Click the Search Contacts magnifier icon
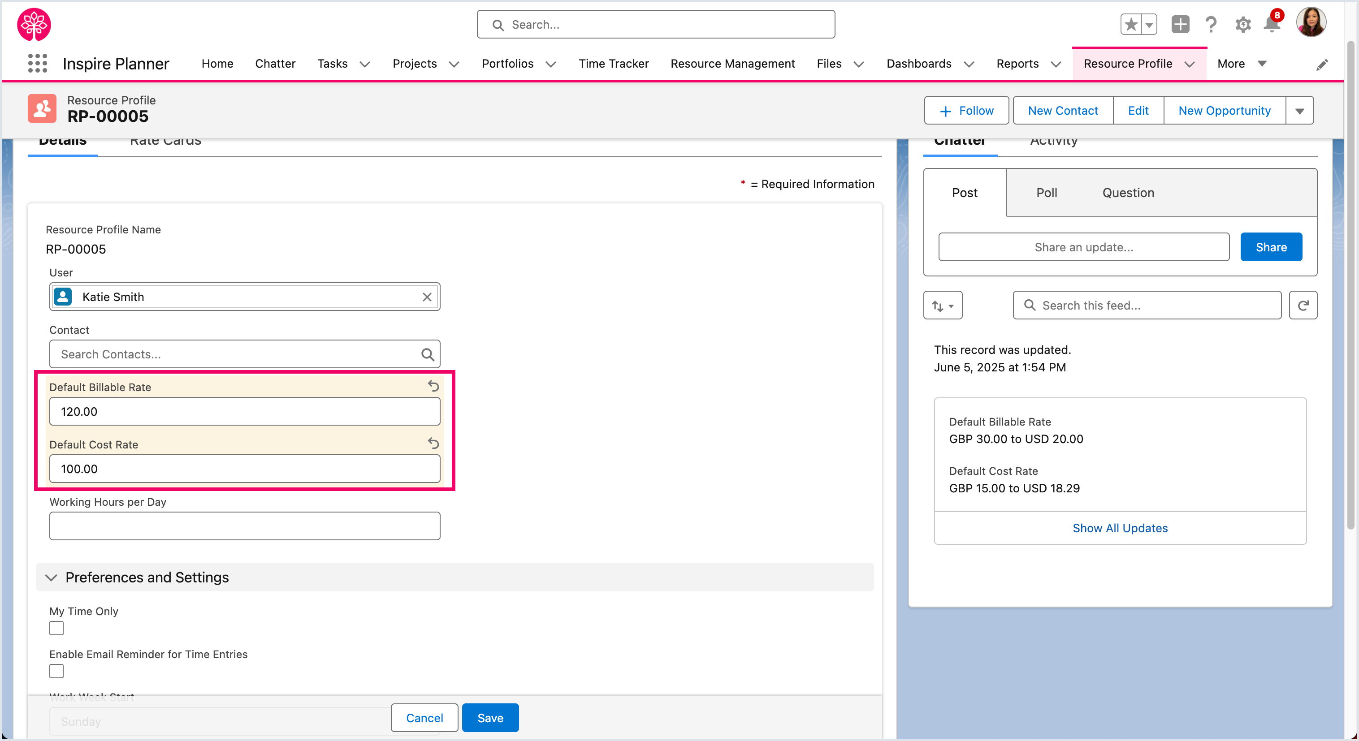This screenshot has width=1359, height=741. point(427,354)
